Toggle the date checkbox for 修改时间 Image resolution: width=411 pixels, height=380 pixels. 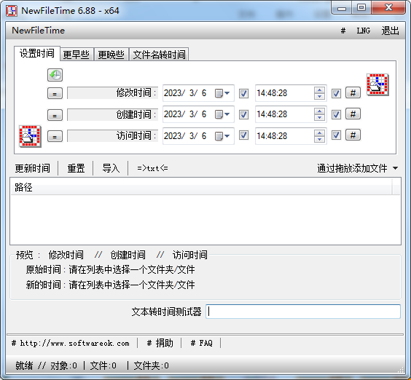243,93
